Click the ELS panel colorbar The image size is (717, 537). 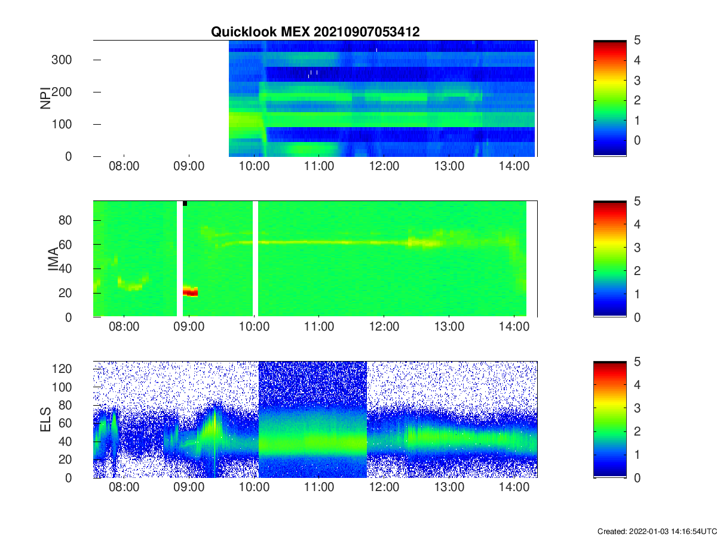coord(609,419)
